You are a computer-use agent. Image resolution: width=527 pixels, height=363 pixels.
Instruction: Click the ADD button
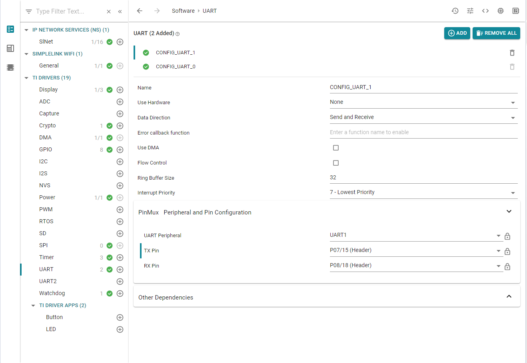(x=457, y=33)
